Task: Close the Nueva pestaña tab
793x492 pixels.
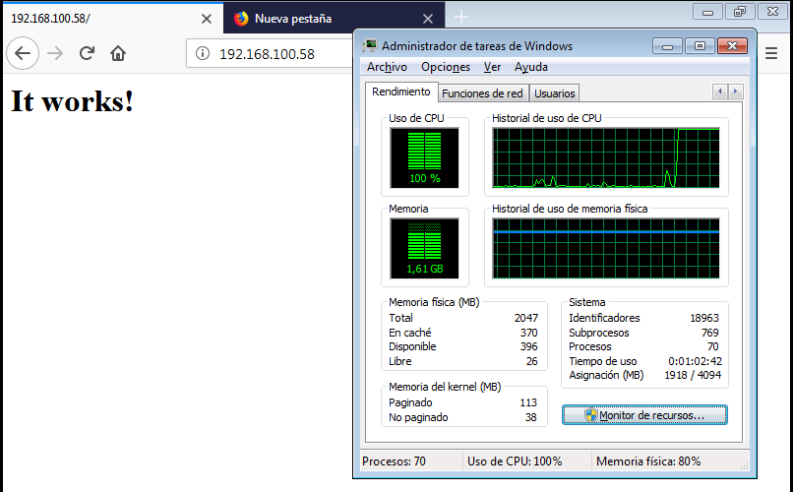Action: click(428, 19)
